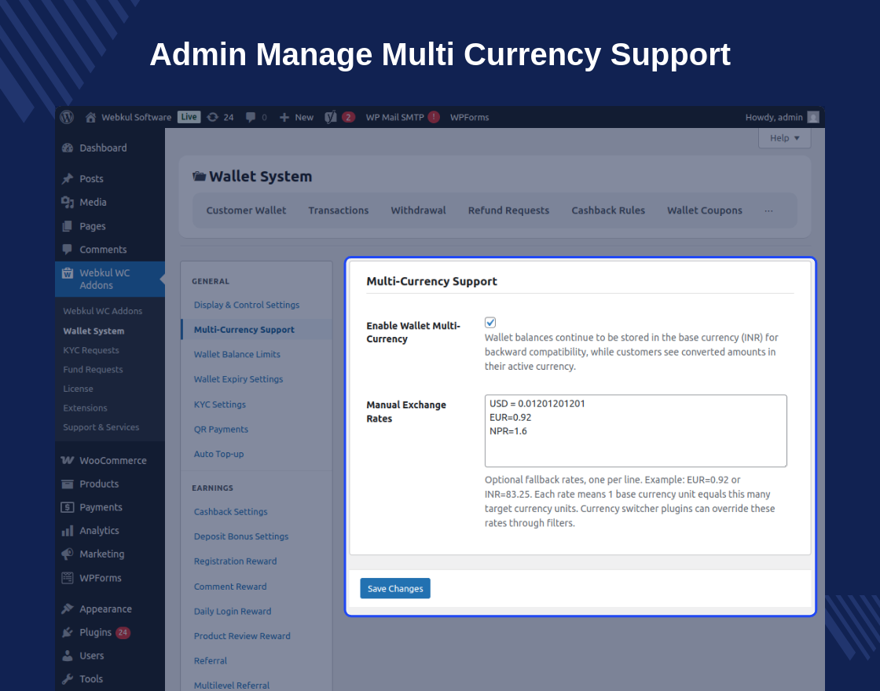Viewport: 880px width, 691px height.
Task: Toggle Enable Wallet Multi-Currency checkbox
Action: tap(490, 323)
